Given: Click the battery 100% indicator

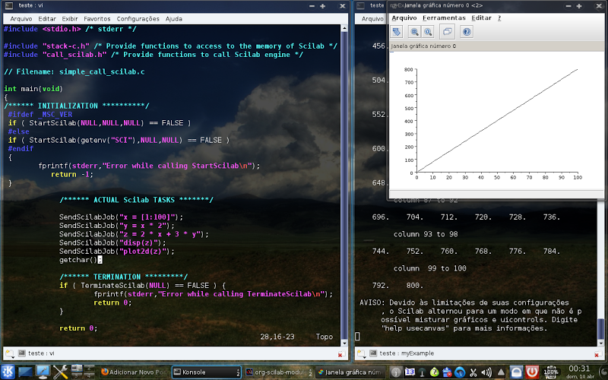Looking at the screenshot, I should click(x=550, y=372).
